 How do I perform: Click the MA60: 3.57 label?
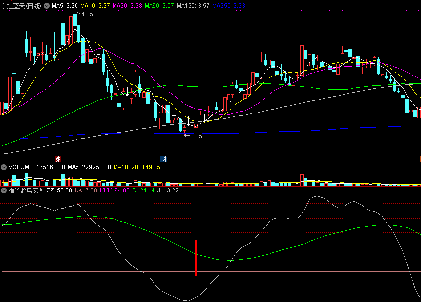159,6
